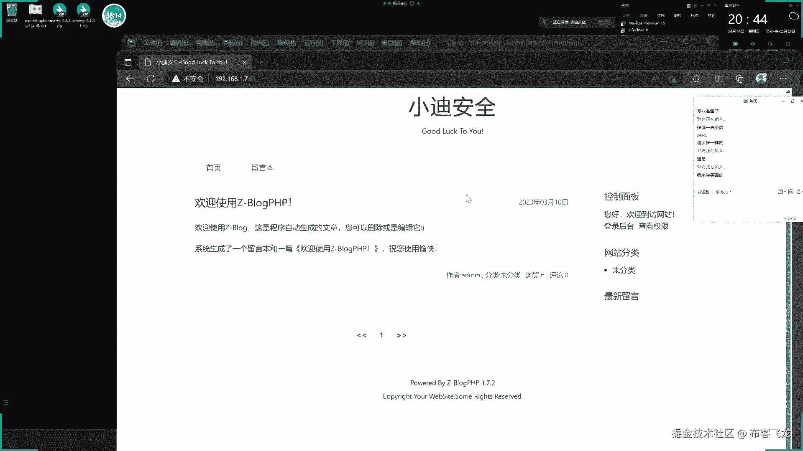
Task: Collapse the 桌面助手 panel with chevron
Action: point(798,5)
